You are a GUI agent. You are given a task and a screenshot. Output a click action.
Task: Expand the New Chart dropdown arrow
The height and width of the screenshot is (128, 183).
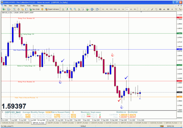(5, 9)
